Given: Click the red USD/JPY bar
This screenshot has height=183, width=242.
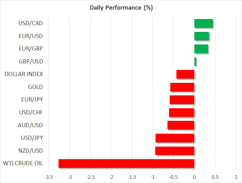Looking at the screenshot, I should tap(175, 138).
